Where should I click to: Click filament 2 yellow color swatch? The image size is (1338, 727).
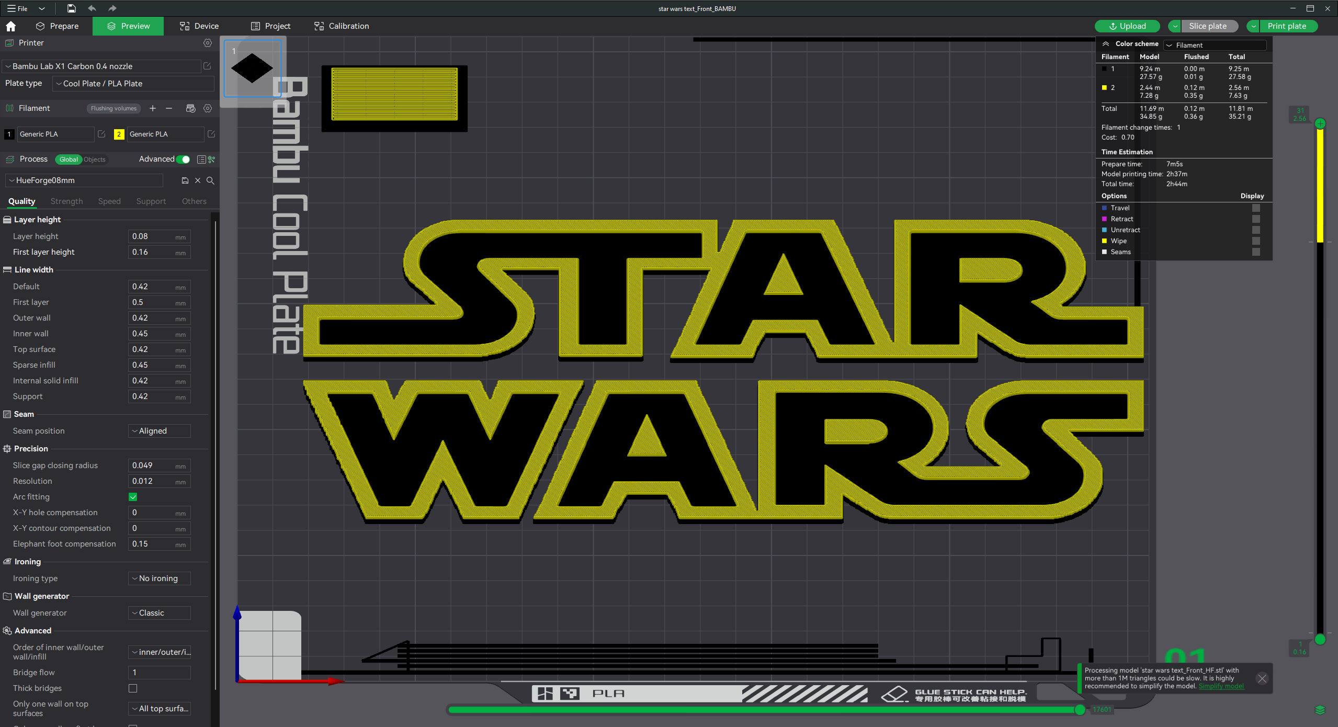[119, 134]
